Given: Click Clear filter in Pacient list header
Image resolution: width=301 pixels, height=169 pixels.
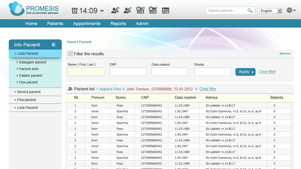Looking at the screenshot, I should (x=208, y=89).
